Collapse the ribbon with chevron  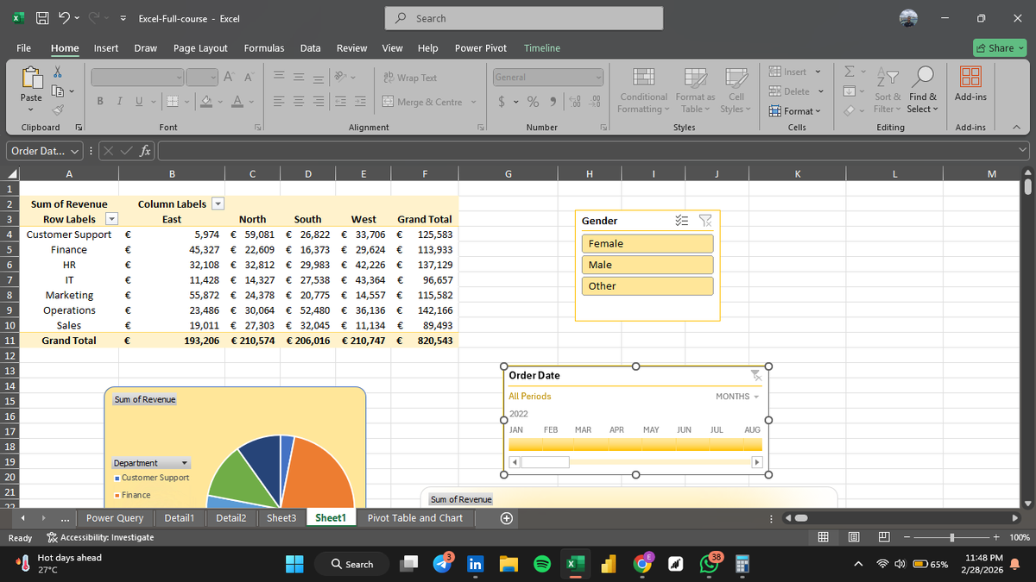click(1019, 128)
